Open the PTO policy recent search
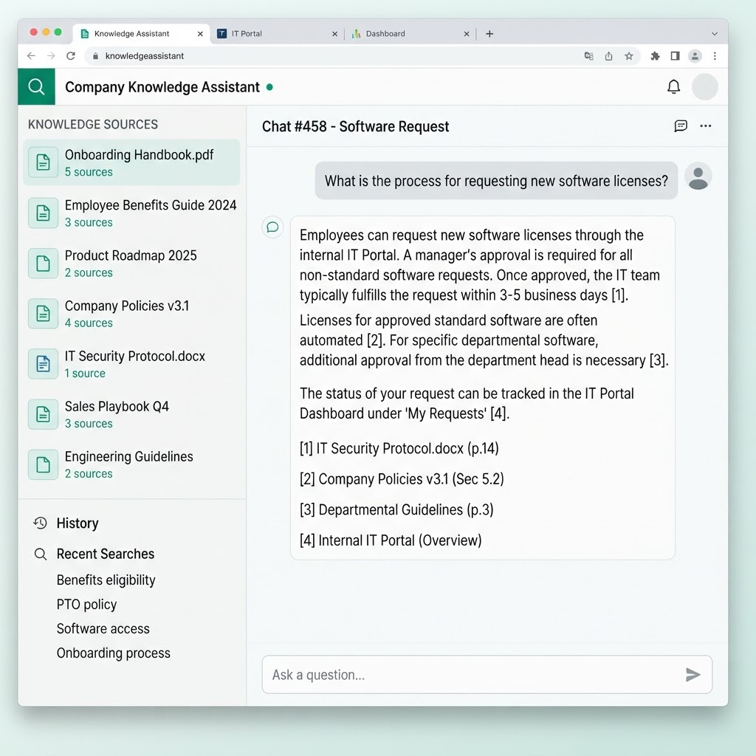The width and height of the screenshot is (756, 756). click(x=86, y=604)
